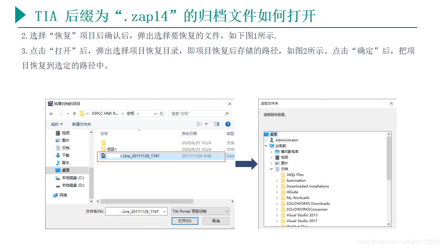Click the view layout icon in the toolbar
The height and width of the screenshot is (248, 442).
[200, 124]
